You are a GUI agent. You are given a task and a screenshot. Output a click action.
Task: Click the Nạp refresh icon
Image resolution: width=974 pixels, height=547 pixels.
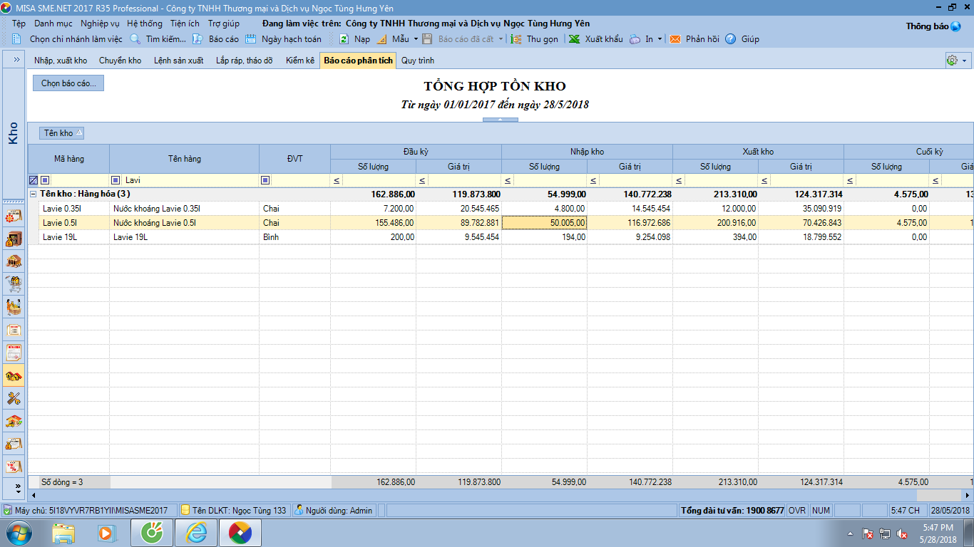tap(344, 39)
